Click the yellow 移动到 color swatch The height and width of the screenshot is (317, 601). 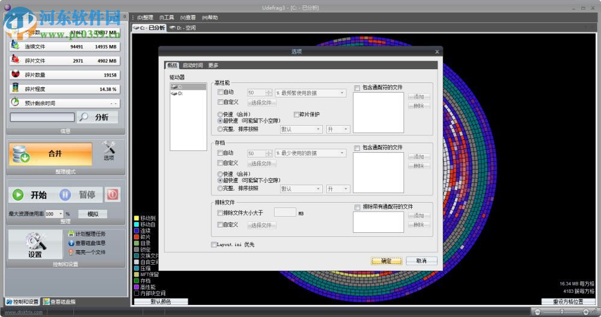136,218
